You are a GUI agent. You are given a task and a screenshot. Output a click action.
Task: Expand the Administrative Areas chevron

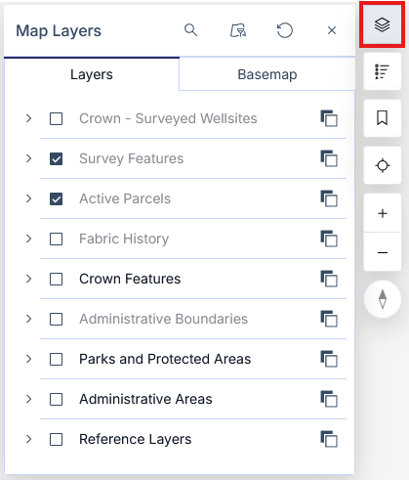click(29, 399)
